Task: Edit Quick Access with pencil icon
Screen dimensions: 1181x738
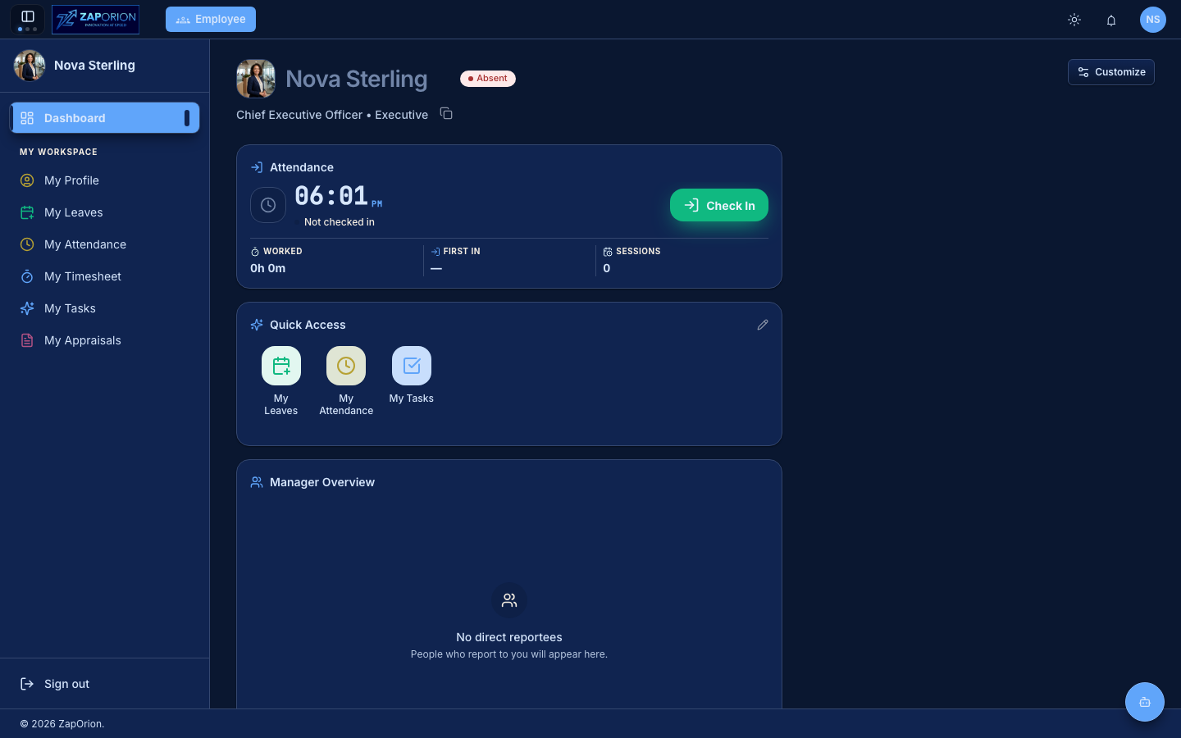Action: point(763,325)
